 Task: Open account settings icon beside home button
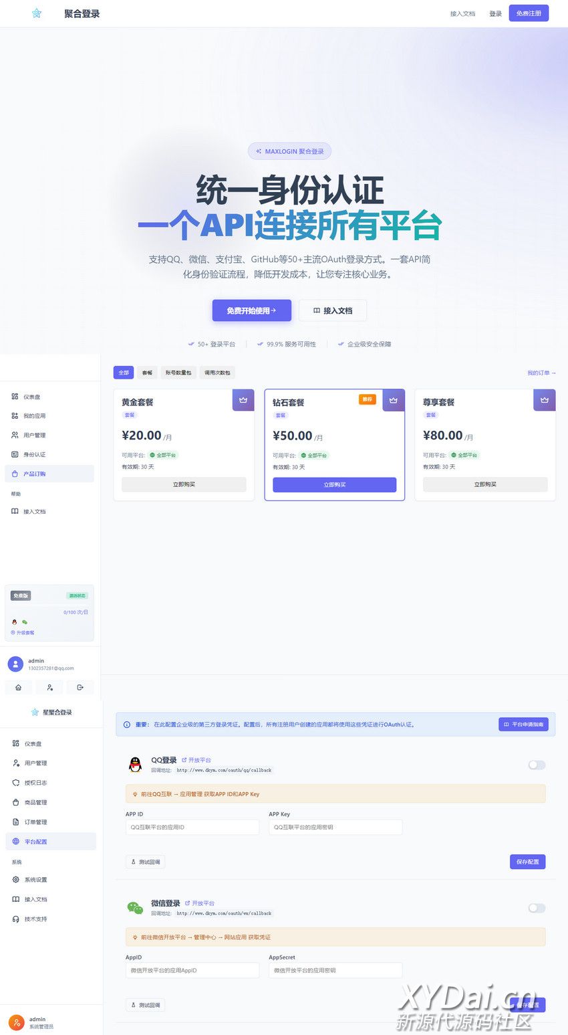point(49,687)
